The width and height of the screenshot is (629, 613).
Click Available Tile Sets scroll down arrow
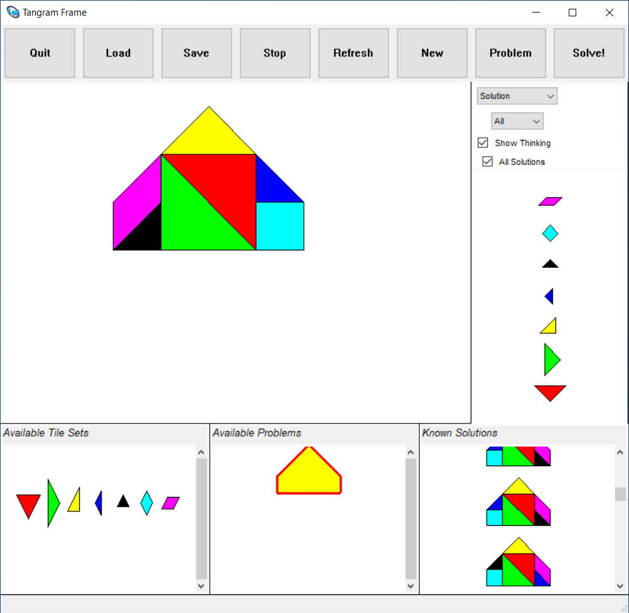pos(202,586)
